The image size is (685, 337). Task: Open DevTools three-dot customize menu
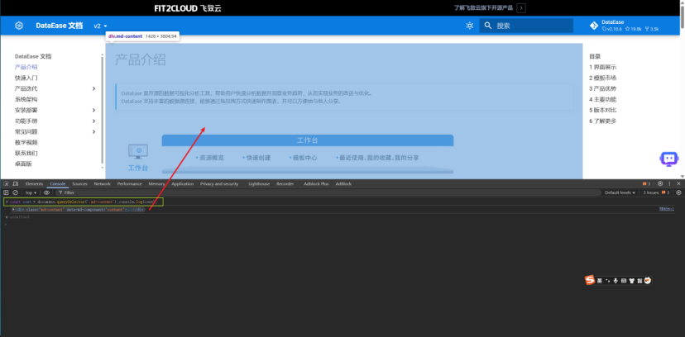[x=669, y=184]
